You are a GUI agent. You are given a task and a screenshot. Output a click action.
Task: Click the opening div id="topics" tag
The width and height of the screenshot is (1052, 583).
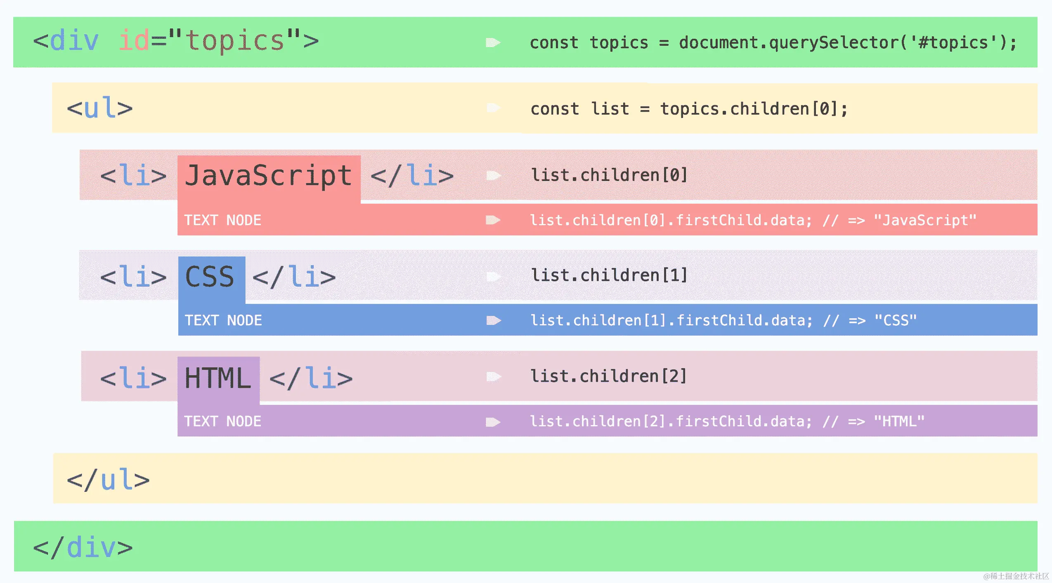point(176,41)
